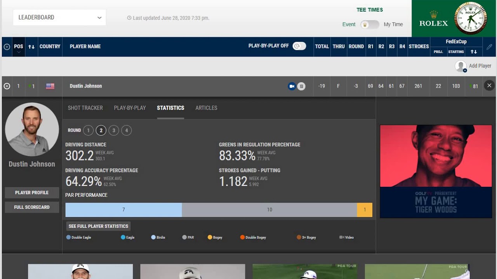Viewport: 497px width, 279px height.
Task: Click FedExCup STARTING subheader
Action: click(x=456, y=52)
